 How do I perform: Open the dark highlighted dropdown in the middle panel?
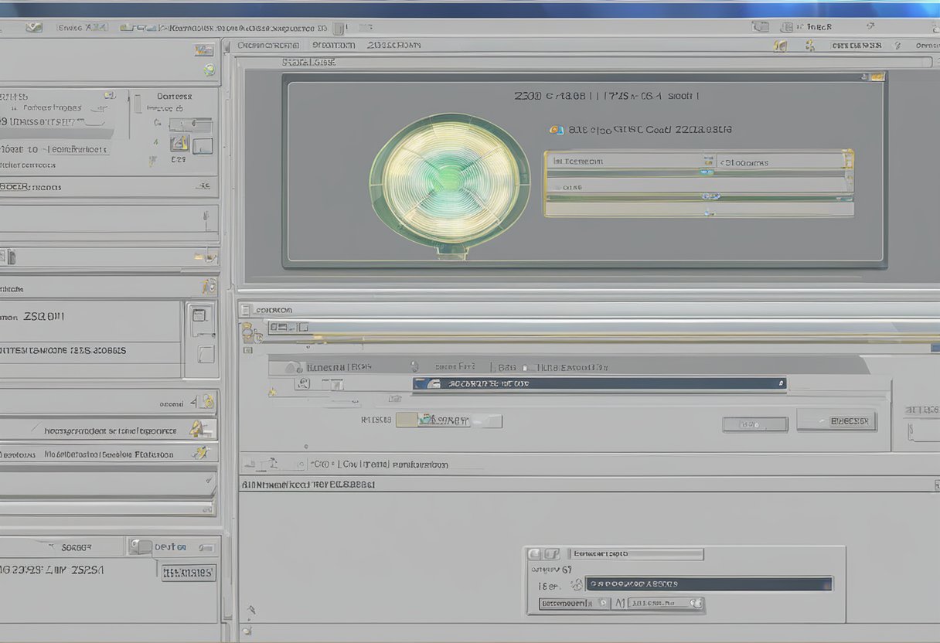(599, 383)
